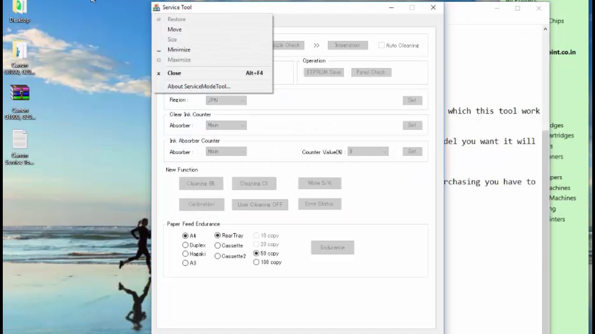This screenshot has width=595, height=334.
Task: Choose Maximize in the system menu
Action: point(212,60)
